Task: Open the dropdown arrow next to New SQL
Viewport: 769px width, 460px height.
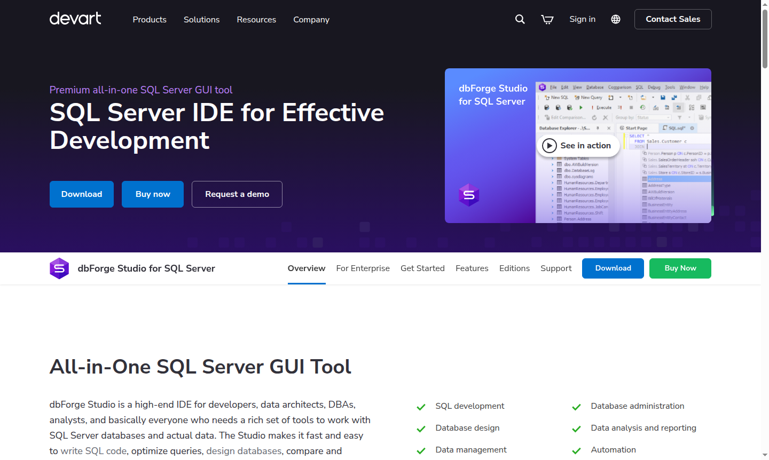Action: pyautogui.click(x=621, y=98)
